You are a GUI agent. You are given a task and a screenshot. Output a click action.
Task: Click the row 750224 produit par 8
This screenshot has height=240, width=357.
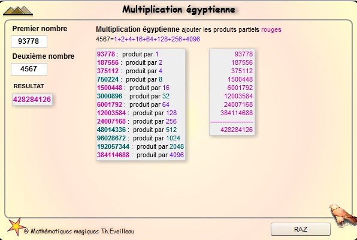pyautogui.click(x=129, y=79)
